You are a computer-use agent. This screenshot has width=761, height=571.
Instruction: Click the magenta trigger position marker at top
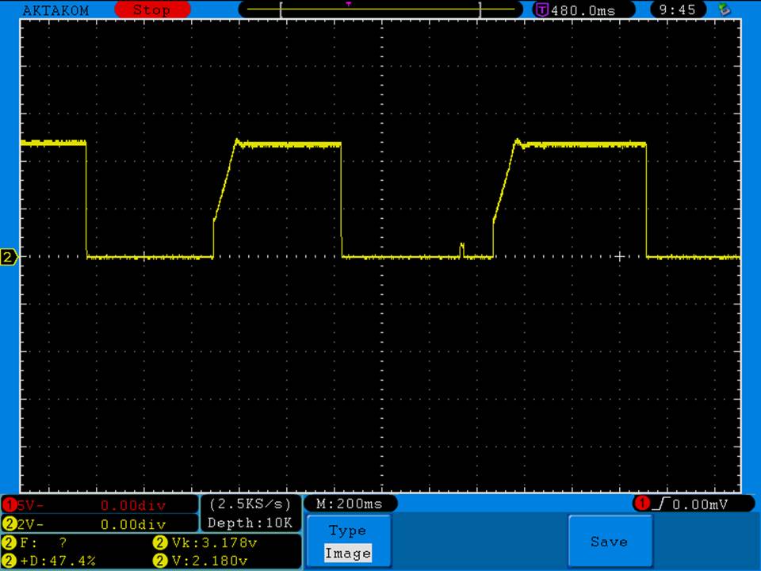(349, 4)
